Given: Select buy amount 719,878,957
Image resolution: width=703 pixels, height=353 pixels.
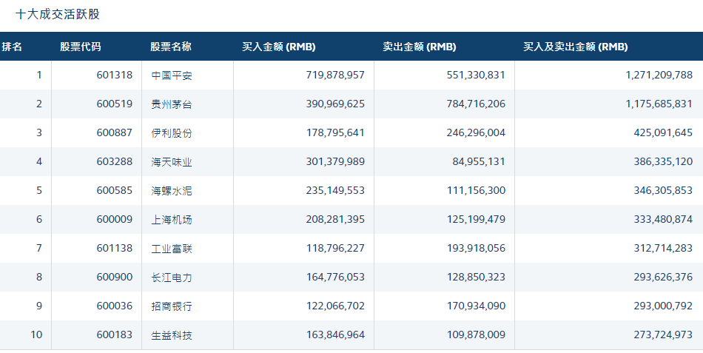Looking at the screenshot, I should click(335, 75).
